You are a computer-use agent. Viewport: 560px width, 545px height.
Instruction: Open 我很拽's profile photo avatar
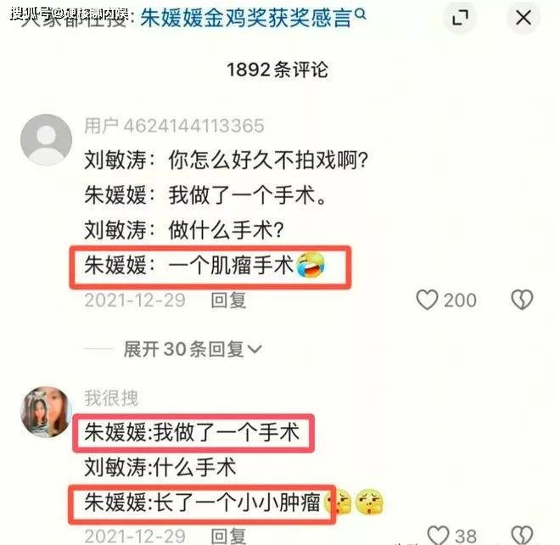pos(46,412)
